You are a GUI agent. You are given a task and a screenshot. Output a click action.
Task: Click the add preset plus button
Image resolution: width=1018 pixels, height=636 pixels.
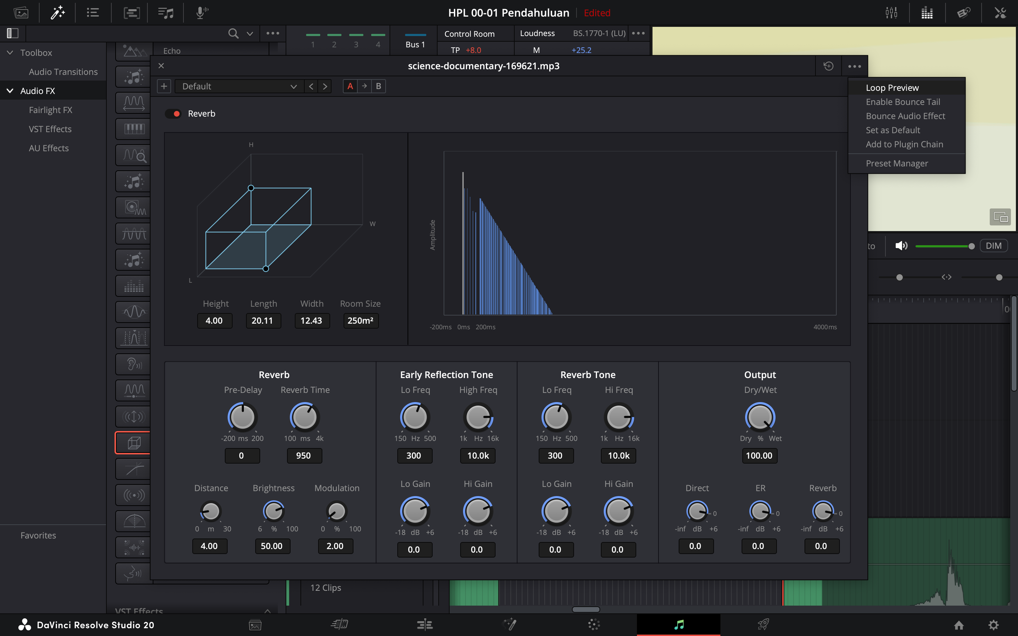(164, 86)
